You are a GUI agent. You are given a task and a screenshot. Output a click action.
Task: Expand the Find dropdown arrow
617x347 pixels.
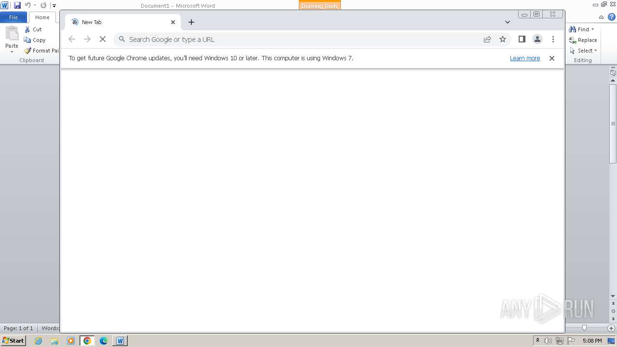[593, 29]
